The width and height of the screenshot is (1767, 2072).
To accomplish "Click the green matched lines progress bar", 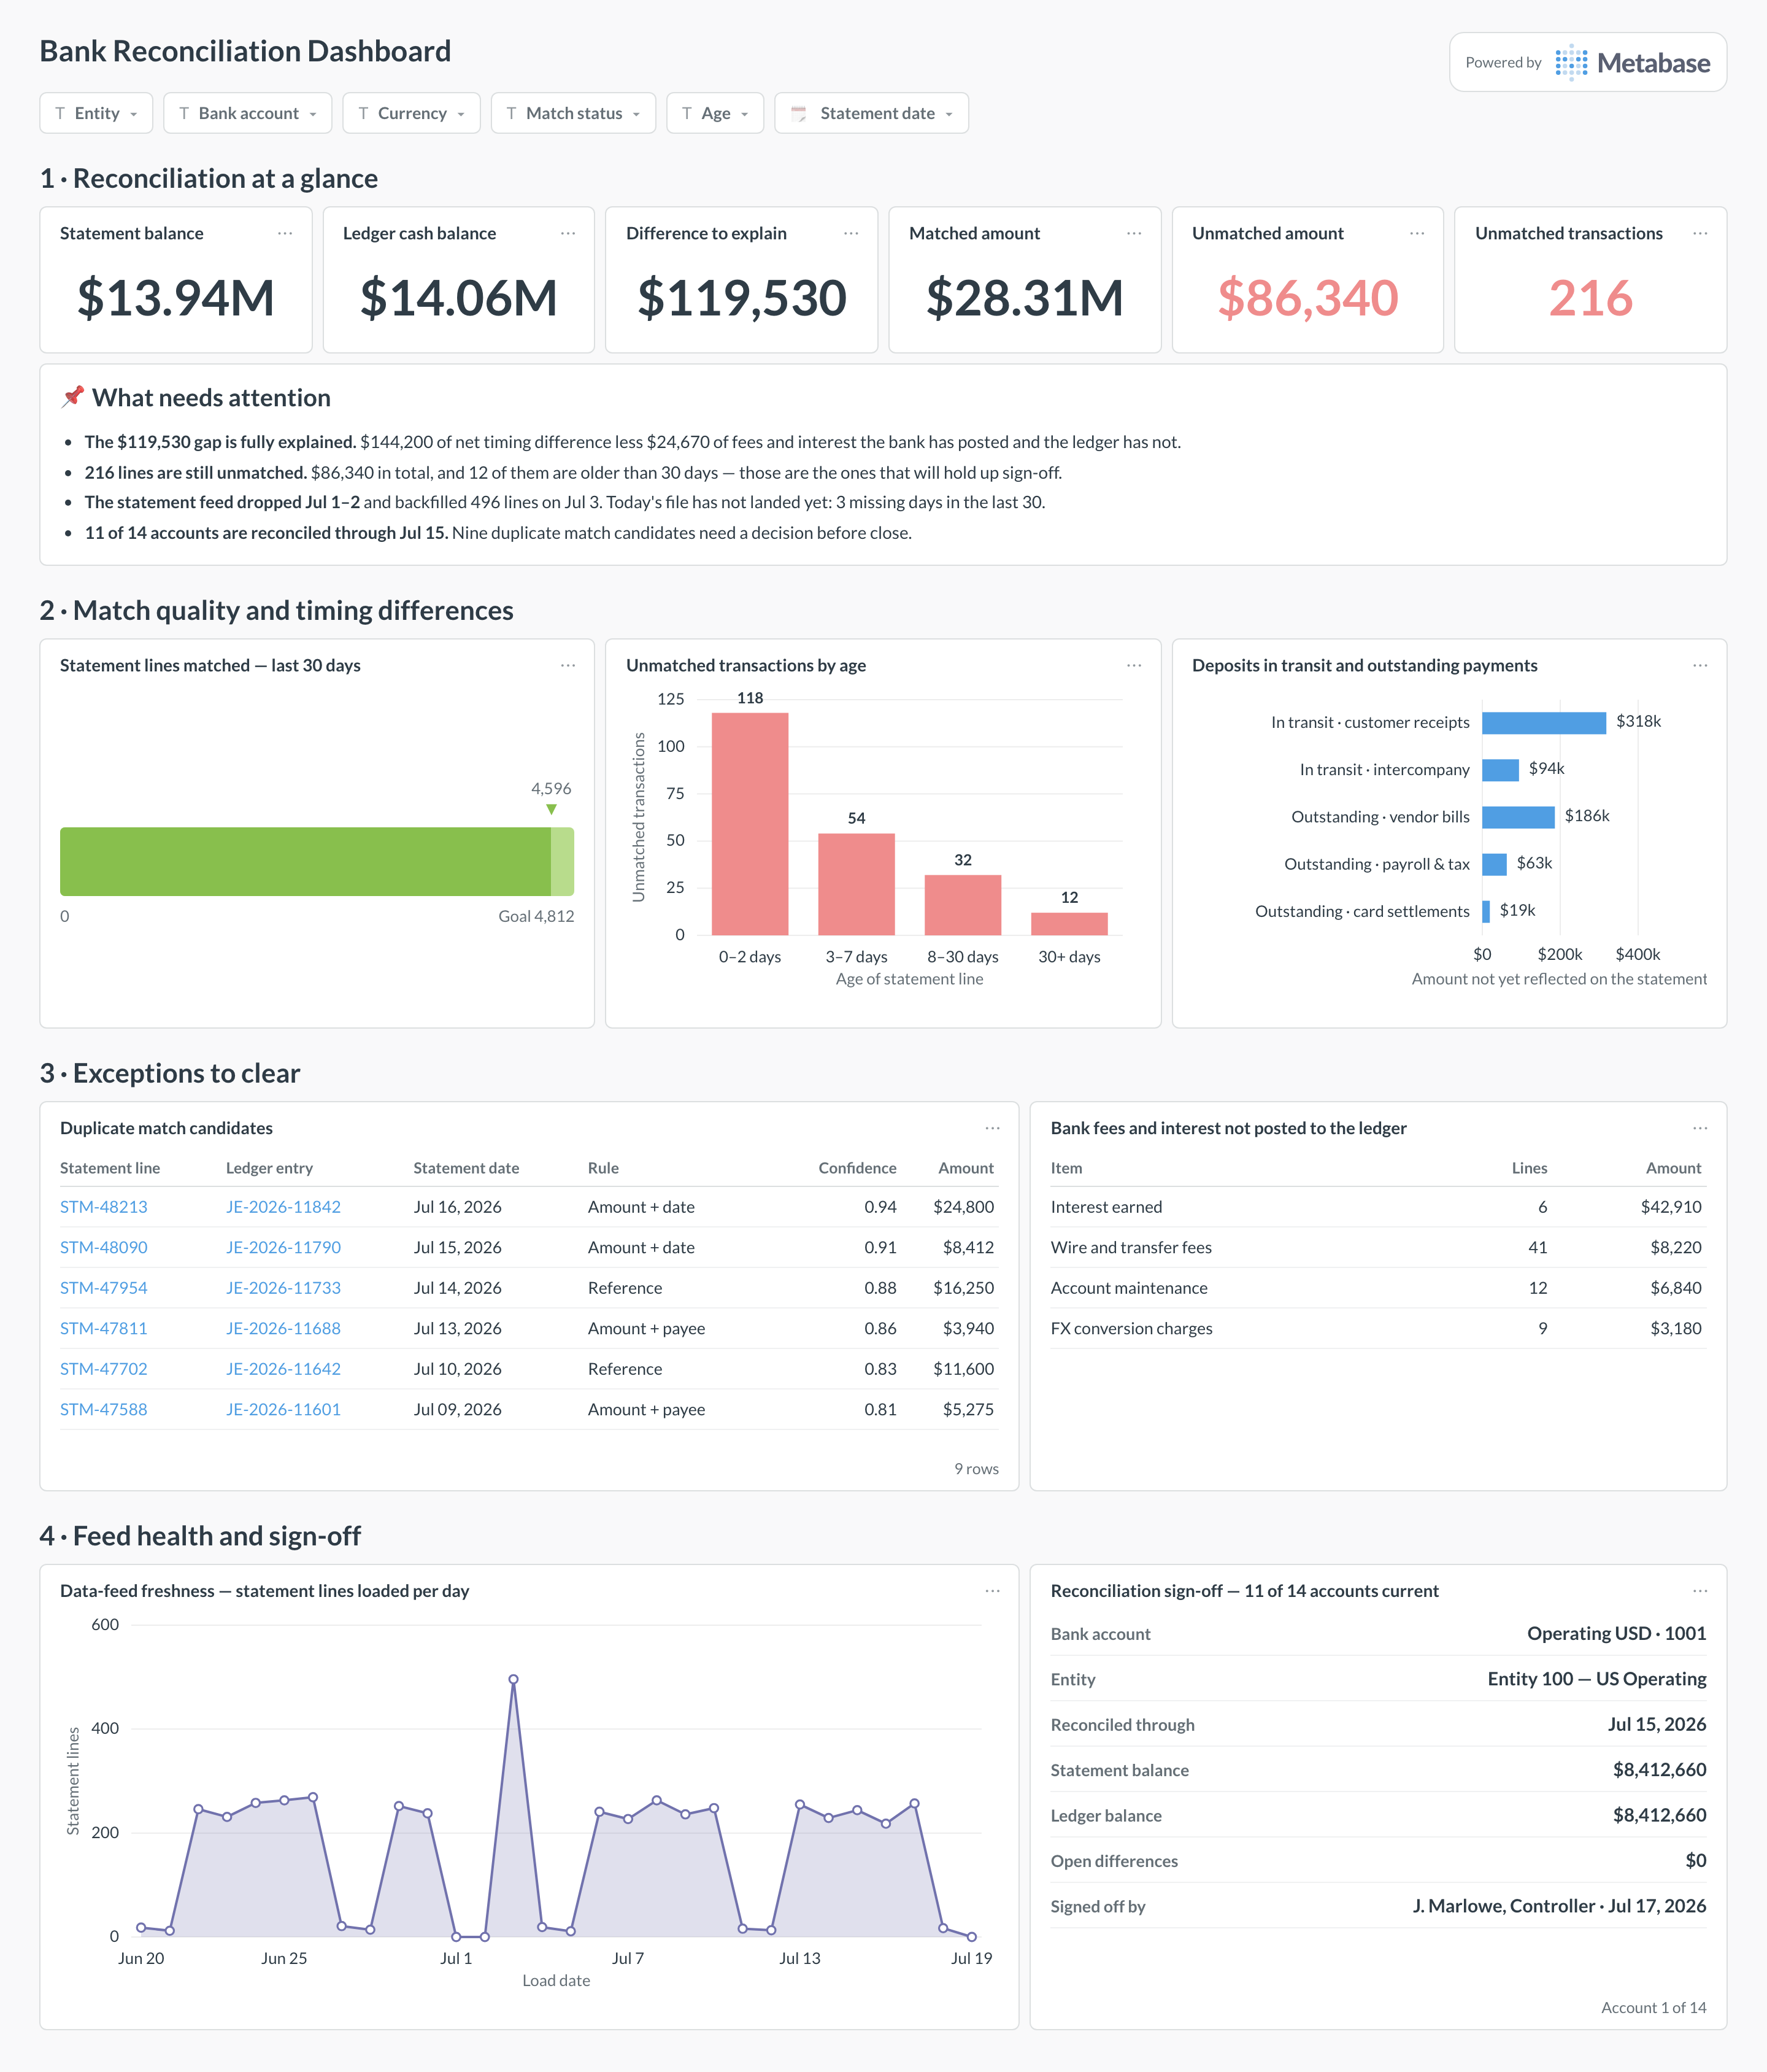I will 305,861.
